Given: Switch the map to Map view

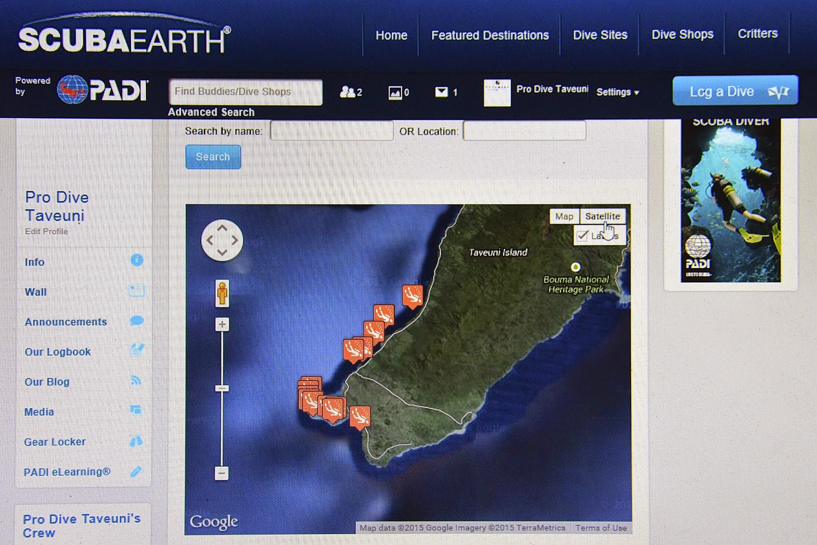Looking at the screenshot, I should coord(564,216).
